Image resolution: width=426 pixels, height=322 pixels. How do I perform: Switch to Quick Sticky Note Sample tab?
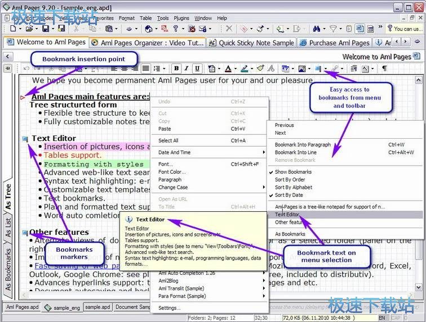(251, 42)
